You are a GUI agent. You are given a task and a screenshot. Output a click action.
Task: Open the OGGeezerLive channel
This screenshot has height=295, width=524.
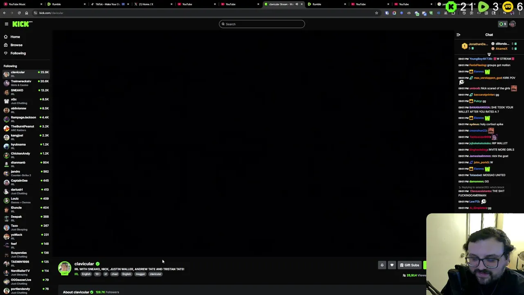pyautogui.click(x=26, y=281)
